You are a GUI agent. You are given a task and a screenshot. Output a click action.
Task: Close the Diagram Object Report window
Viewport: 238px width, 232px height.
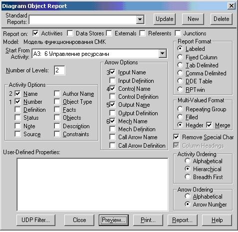pyautogui.click(x=232, y=6)
